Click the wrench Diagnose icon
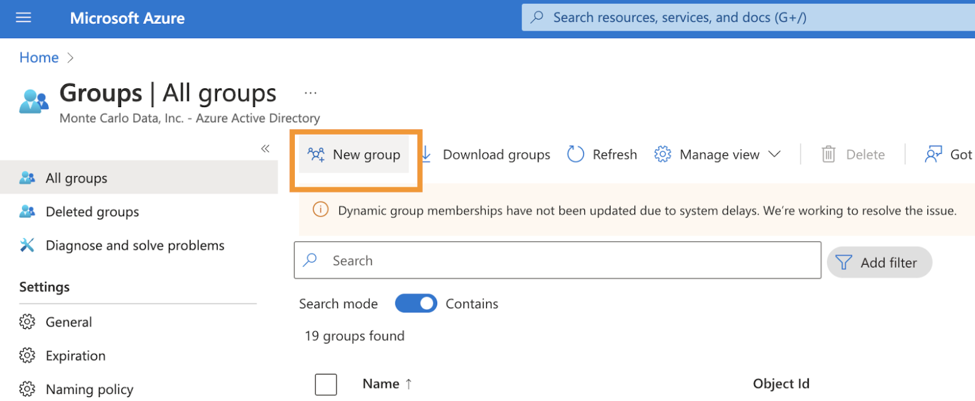Screen dimensions: 975x401 [27, 246]
